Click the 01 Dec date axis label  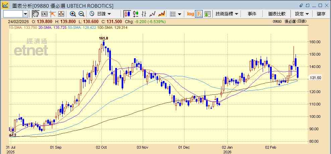point(184,147)
